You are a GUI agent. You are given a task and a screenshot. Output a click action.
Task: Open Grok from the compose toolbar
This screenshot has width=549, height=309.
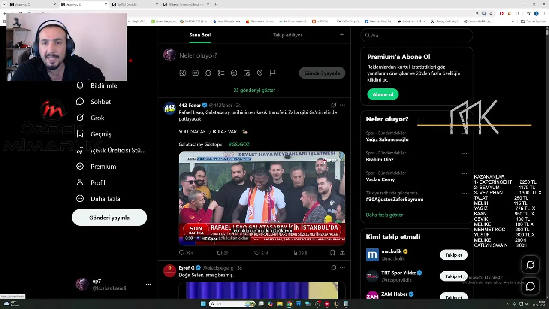208,73
